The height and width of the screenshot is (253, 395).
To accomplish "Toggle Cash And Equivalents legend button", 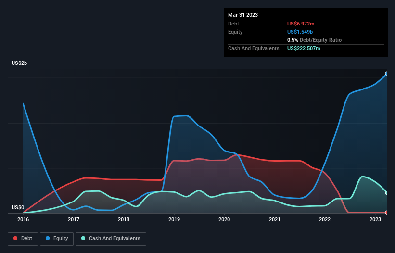I will (x=111, y=239).
